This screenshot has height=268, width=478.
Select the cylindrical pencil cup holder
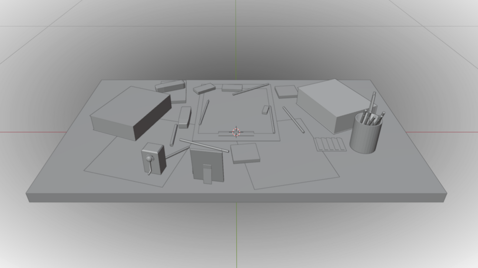365,134
